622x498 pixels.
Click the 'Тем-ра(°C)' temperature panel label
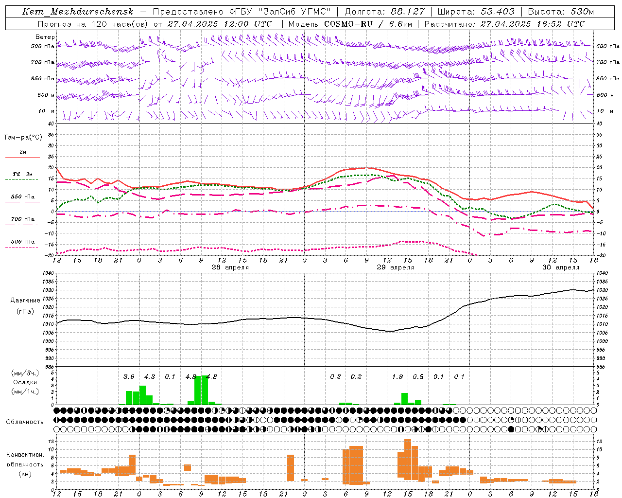click(23, 137)
